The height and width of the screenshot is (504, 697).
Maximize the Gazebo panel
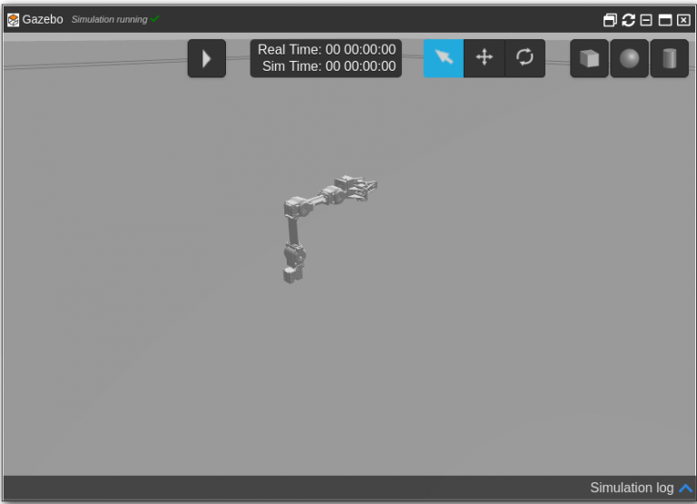[x=665, y=20]
